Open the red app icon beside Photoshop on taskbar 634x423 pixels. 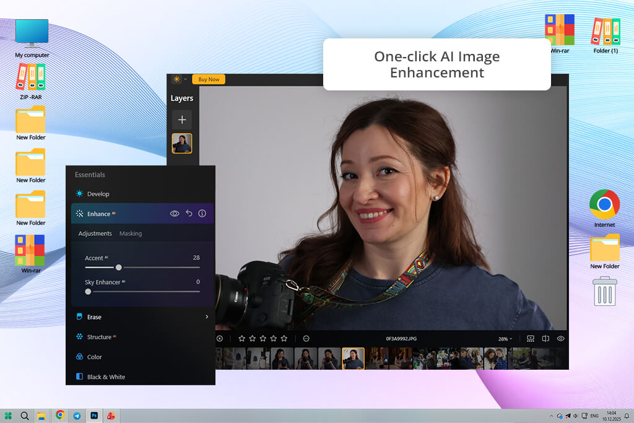click(x=111, y=416)
